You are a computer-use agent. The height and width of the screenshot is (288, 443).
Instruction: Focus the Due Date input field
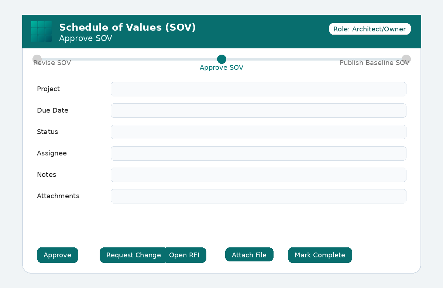tap(258, 110)
